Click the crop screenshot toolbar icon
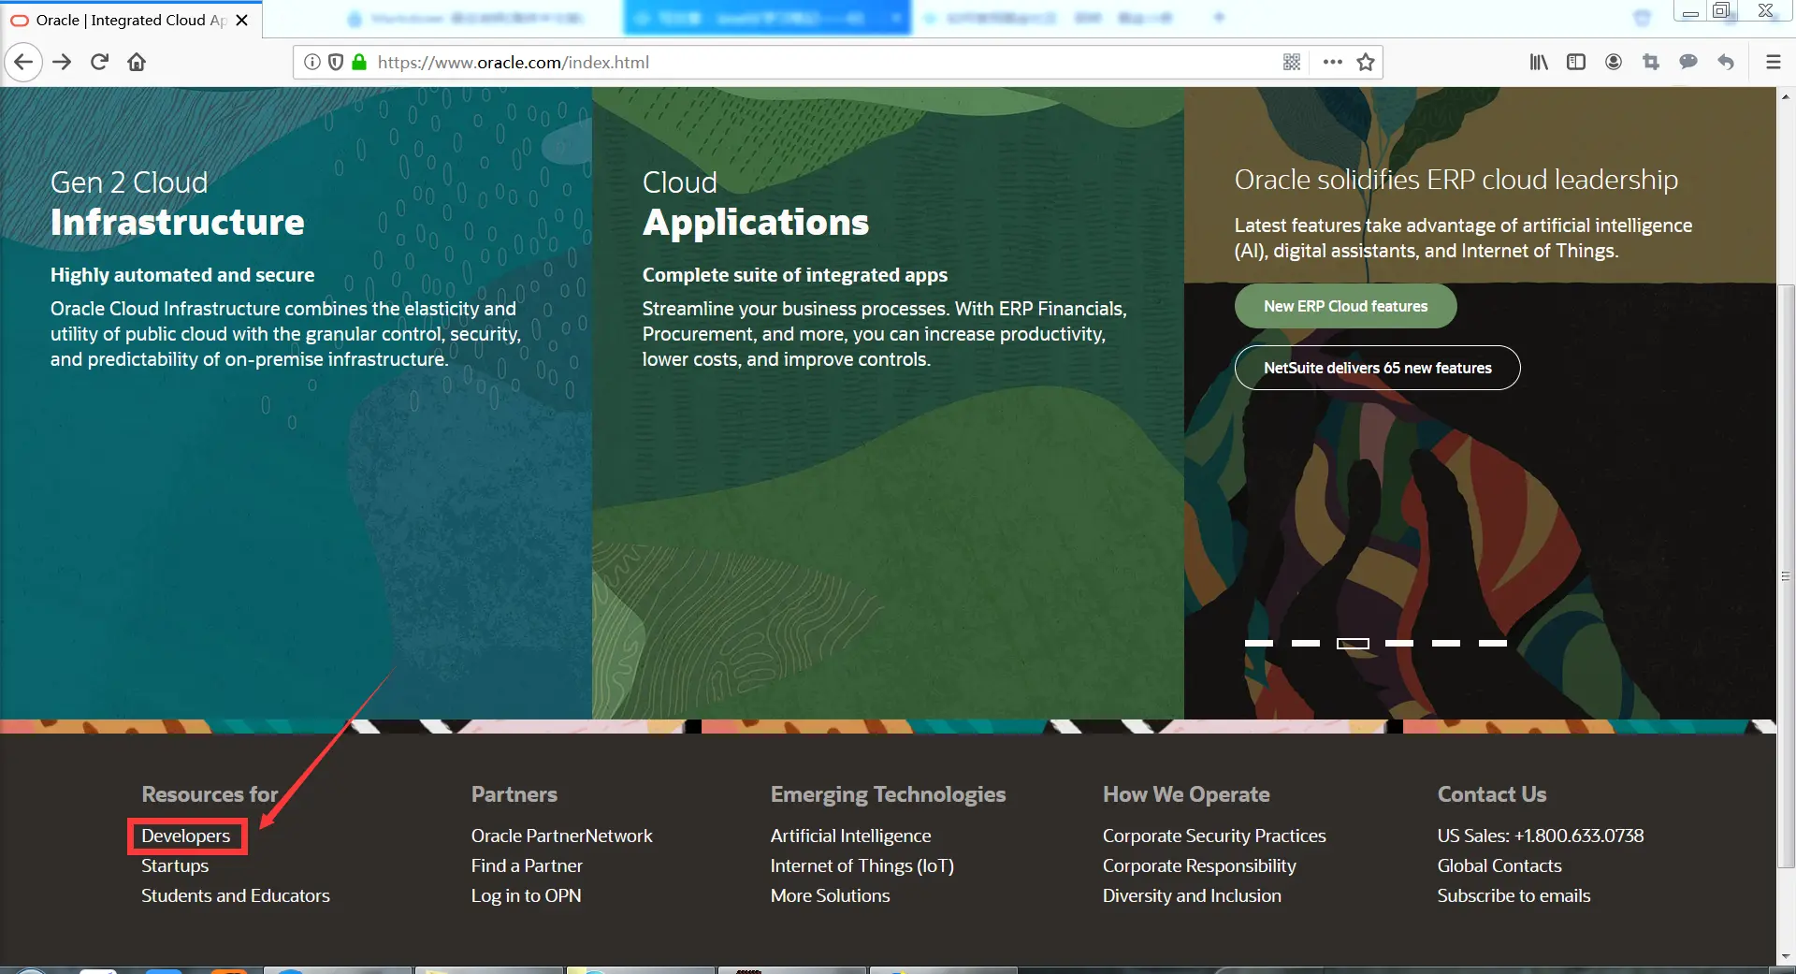1796x974 pixels. click(x=1651, y=63)
